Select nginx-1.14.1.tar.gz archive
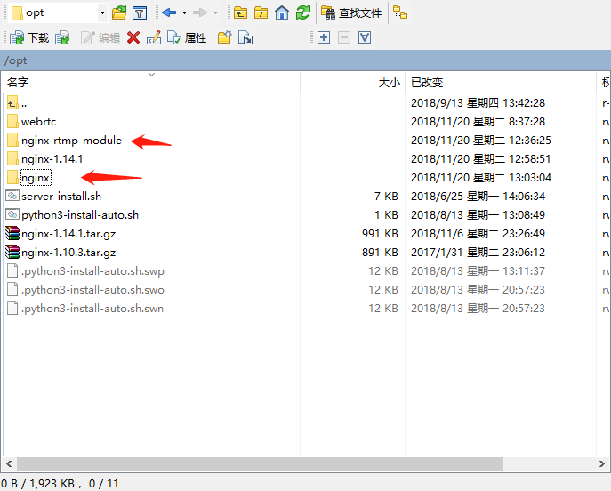This screenshot has width=611, height=491. 60,234
